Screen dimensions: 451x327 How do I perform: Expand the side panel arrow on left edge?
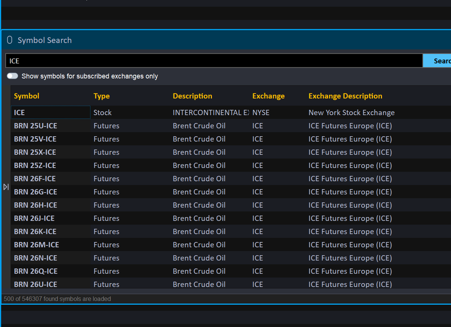[x=6, y=187]
